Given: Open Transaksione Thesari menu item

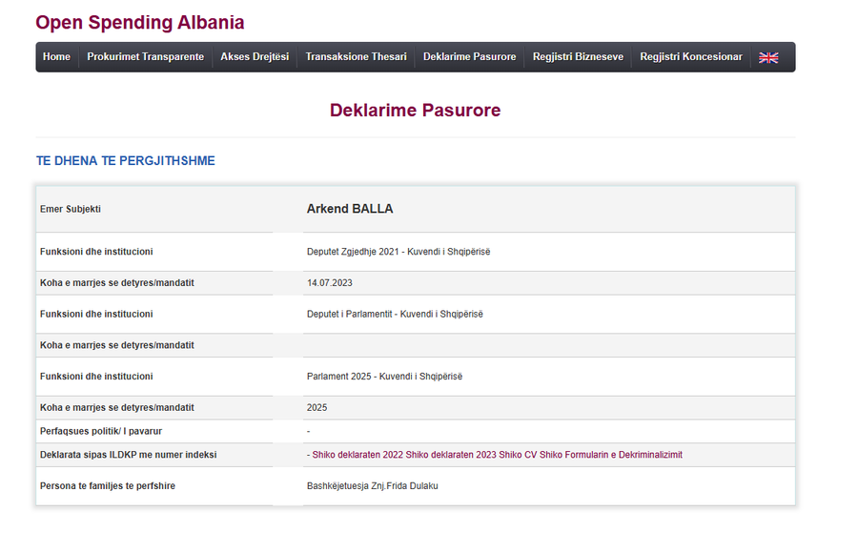Looking at the screenshot, I should pos(357,57).
